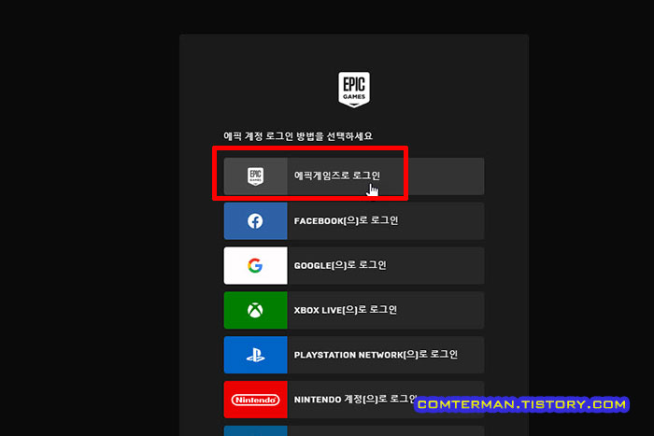Click the Facebook logo icon
The width and height of the screenshot is (654, 436).
point(255,221)
